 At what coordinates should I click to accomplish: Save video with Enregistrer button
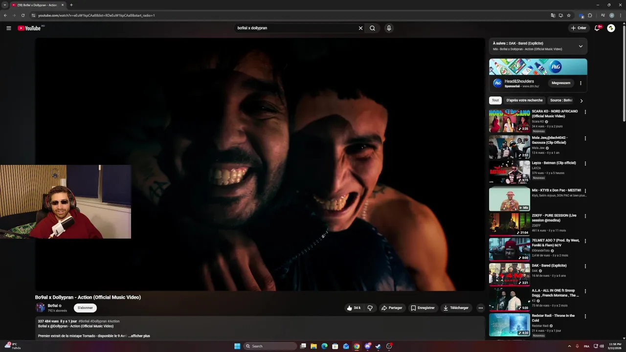pos(423,308)
